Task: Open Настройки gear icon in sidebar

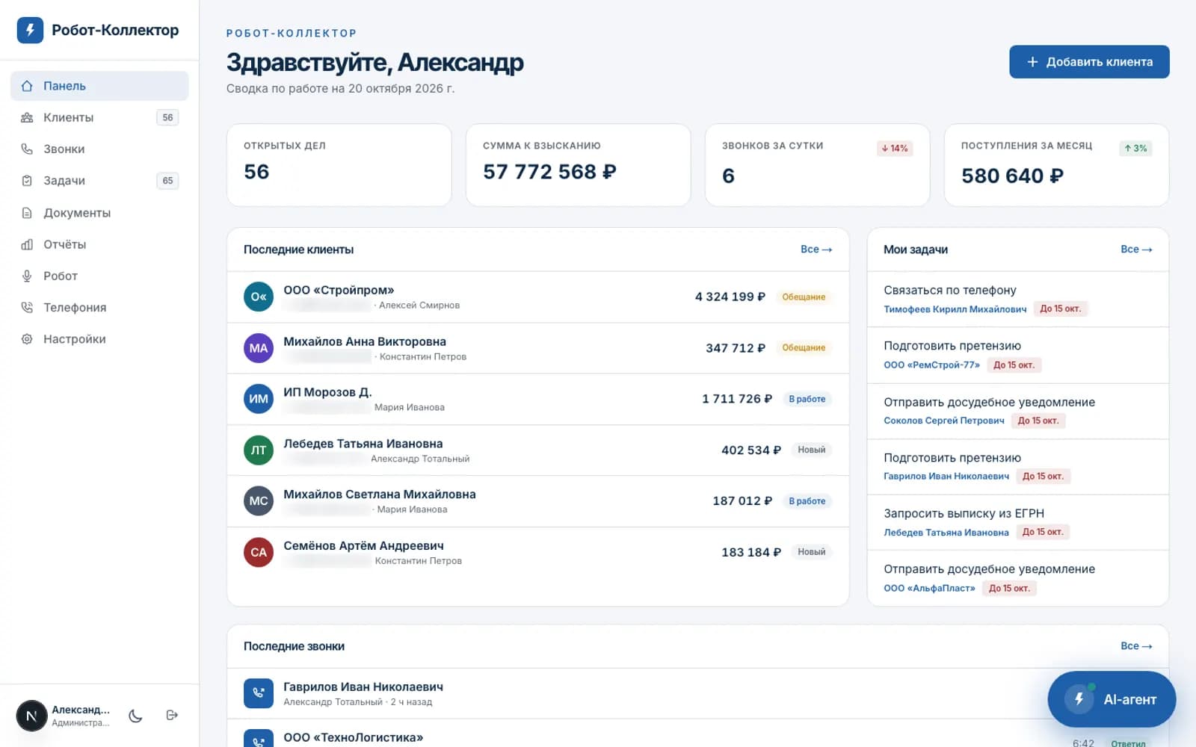Action: [27, 338]
